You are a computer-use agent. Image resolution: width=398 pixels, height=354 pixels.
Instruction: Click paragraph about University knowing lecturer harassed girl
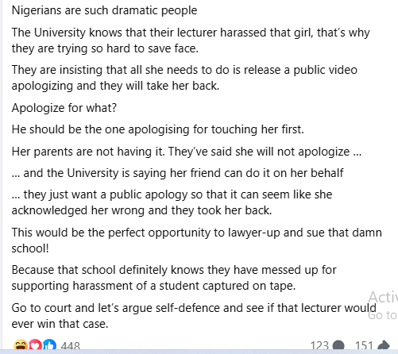point(191,40)
